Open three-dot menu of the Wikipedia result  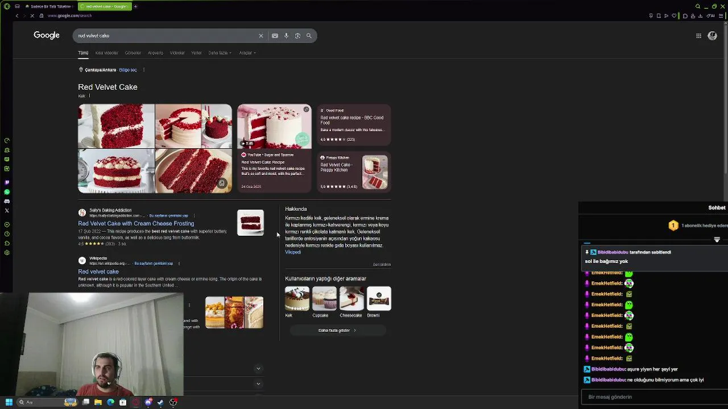tap(179, 264)
